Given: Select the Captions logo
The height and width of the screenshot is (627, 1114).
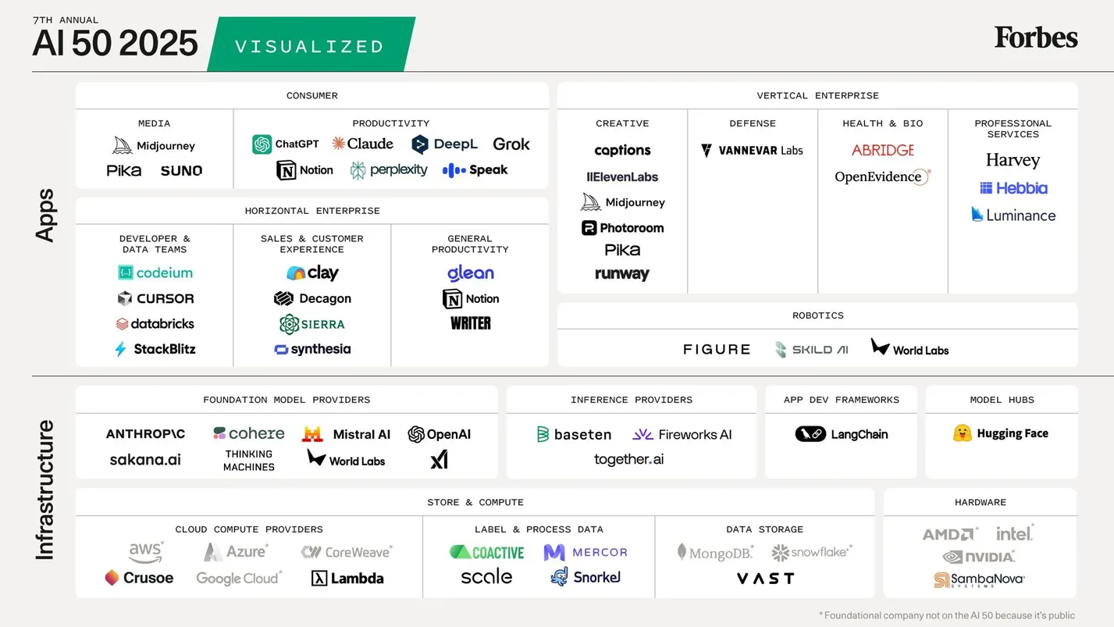Looking at the screenshot, I should click(622, 150).
